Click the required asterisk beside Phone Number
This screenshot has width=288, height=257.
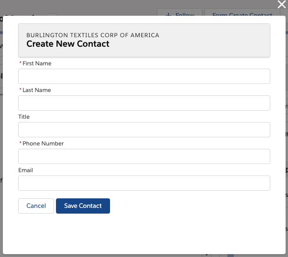[x=20, y=144]
